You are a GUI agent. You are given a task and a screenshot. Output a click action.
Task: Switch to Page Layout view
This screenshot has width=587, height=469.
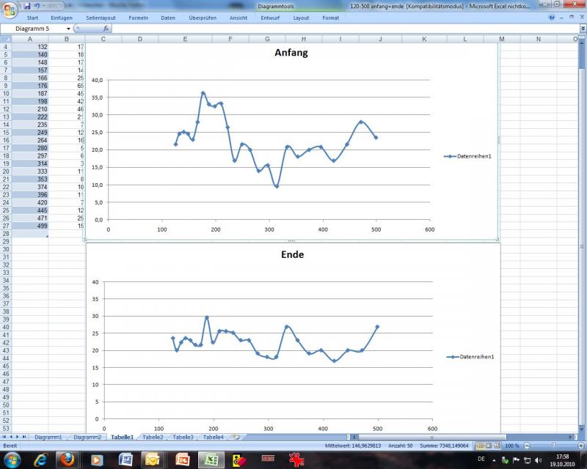(x=488, y=446)
